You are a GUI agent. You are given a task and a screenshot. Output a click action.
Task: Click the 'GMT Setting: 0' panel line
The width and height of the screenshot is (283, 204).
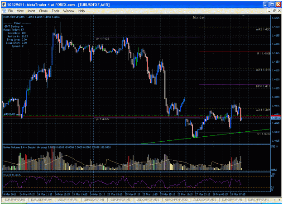tap(13, 27)
